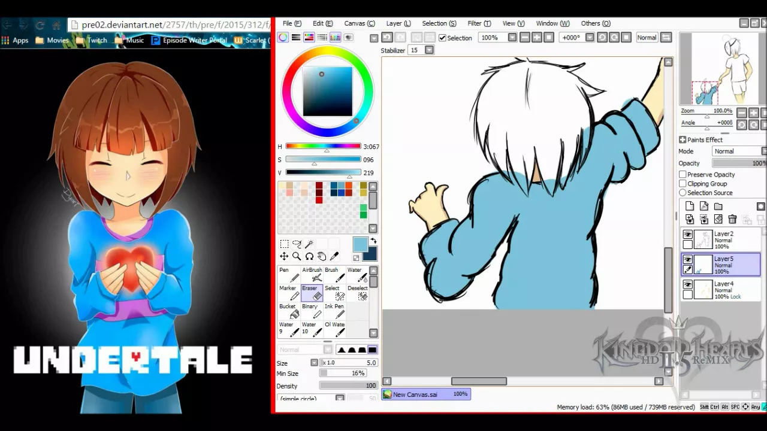Expand the Paints Effect section
The width and height of the screenshot is (767, 431).
683,139
